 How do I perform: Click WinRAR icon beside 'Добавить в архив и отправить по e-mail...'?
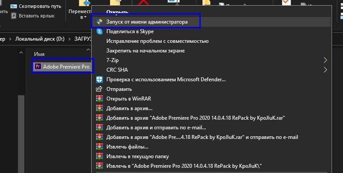[x=99, y=128]
